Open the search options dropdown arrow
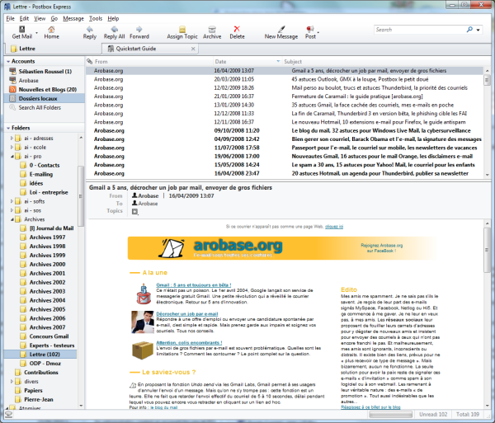Image resolution: width=495 pixels, height=423 pixels. point(478,30)
